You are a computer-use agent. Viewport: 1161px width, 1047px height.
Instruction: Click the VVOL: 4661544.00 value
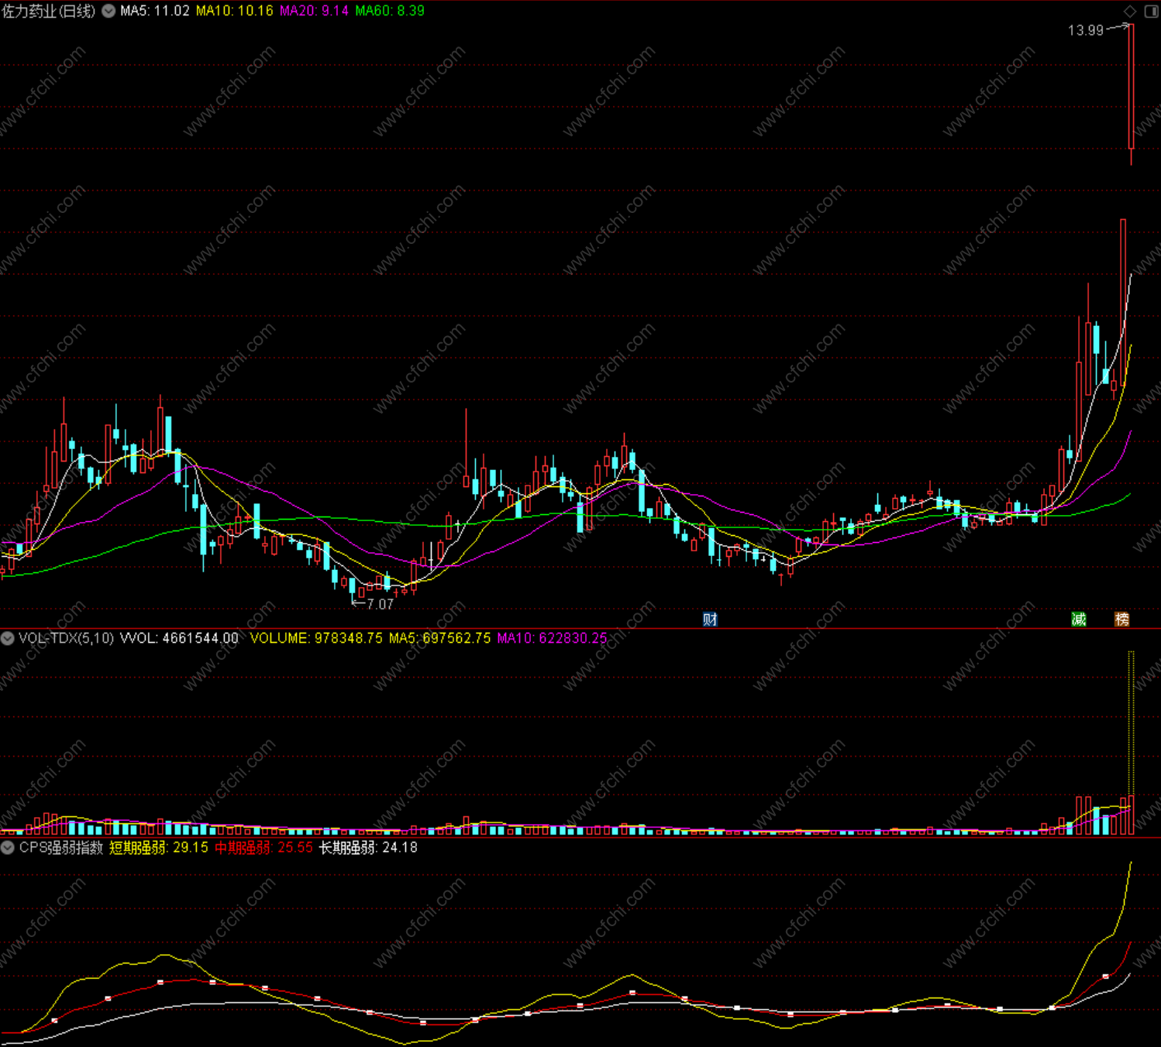click(179, 638)
